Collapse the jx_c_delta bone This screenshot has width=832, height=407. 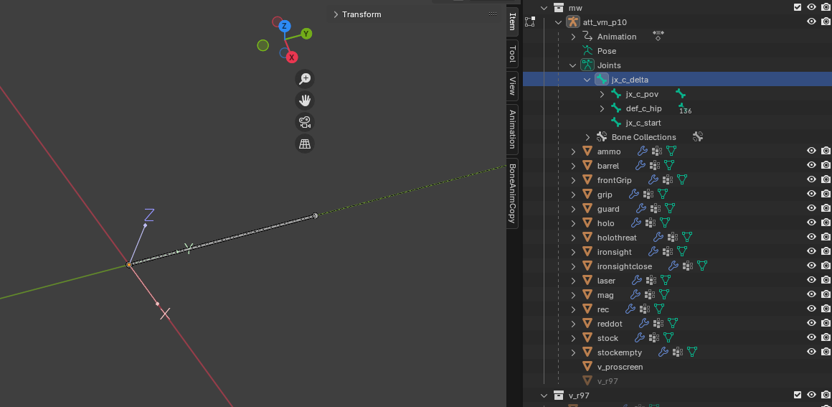(587, 80)
